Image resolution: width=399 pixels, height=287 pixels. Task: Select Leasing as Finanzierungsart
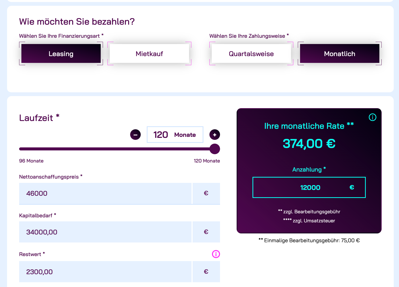click(61, 54)
